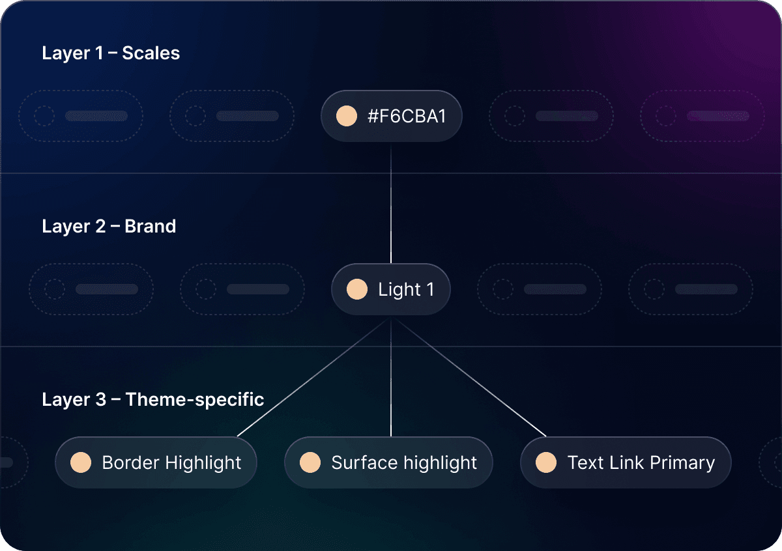The height and width of the screenshot is (551, 782).
Task: Click the peach swatch beside #F6CBA1
Action: point(347,117)
